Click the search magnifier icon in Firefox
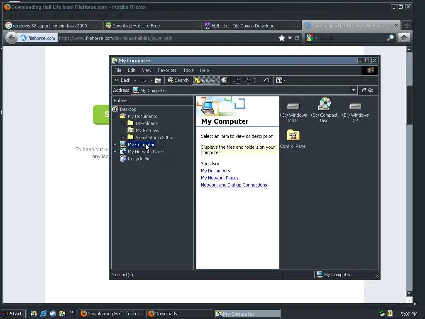425x319 pixels. point(390,38)
